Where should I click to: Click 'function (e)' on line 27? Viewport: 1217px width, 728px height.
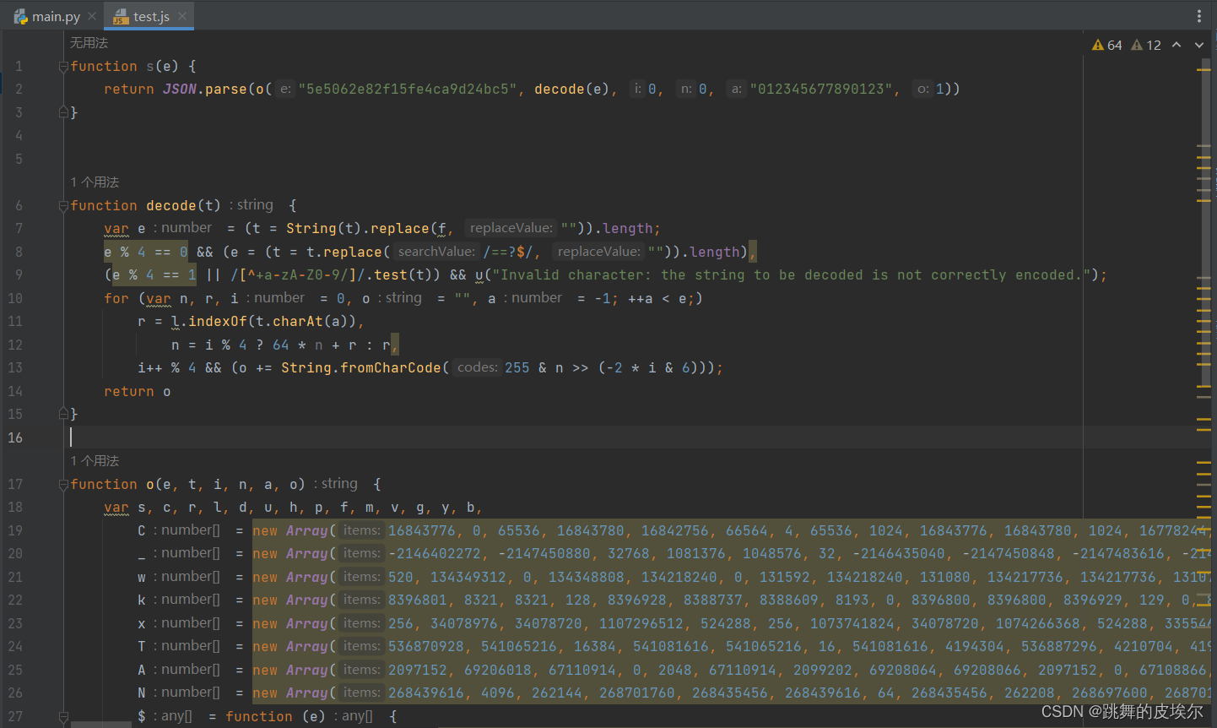[275, 716]
